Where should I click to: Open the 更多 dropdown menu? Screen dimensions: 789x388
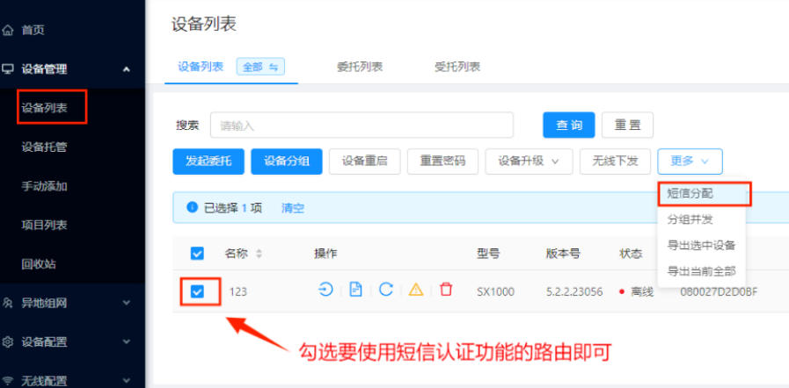click(x=690, y=161)
